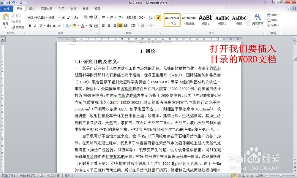Open the Line Spacing dropdown
The height and width of the screenshot is (178, 297).
(x=134, y=25)
